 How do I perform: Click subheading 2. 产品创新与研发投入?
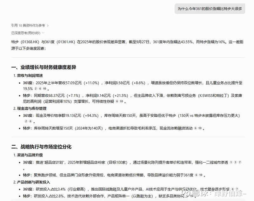tap(31, 182)
